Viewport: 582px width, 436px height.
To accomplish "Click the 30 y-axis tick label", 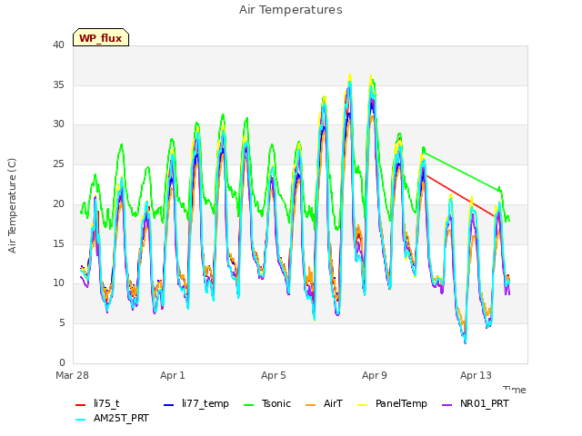I will 58,124.
